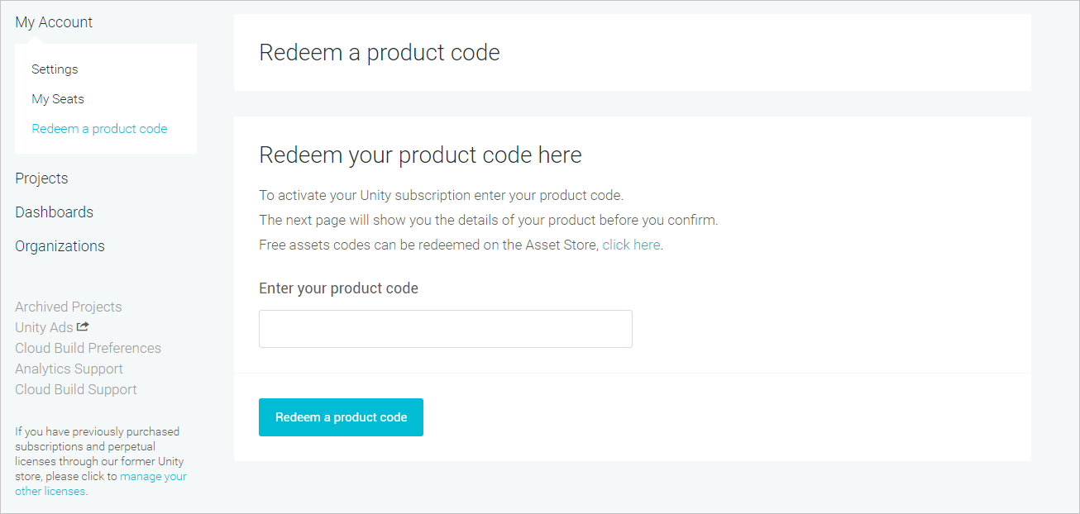Click the 'Enter your product code' label
1080x514 pixels.
tap(338, 288)
